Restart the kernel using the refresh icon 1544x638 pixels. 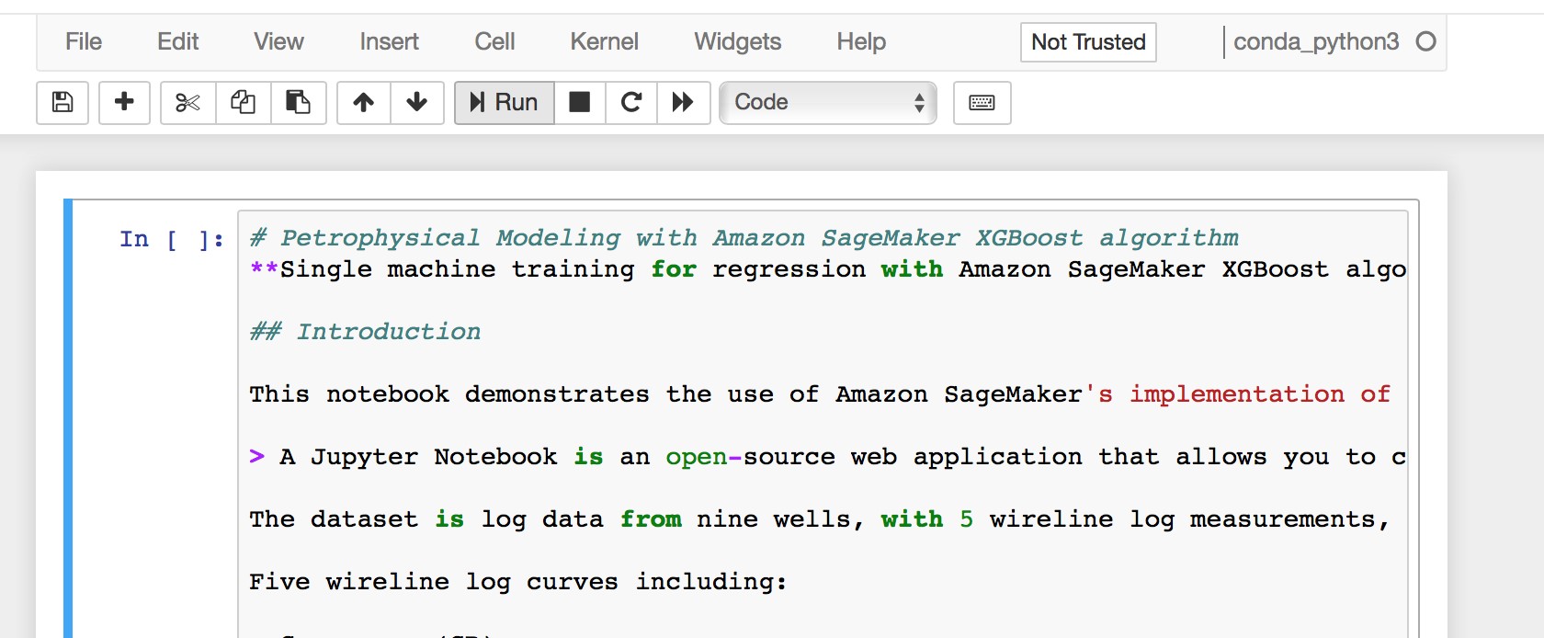tap(631, 103)
